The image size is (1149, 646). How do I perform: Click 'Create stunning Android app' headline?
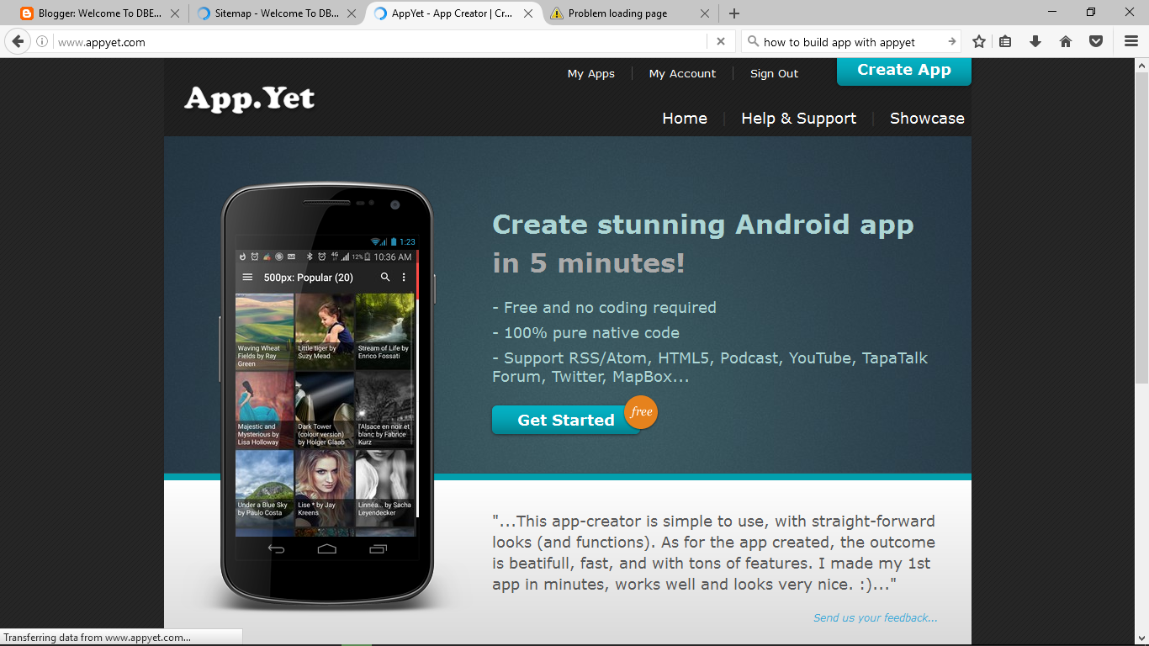[703, 225]
